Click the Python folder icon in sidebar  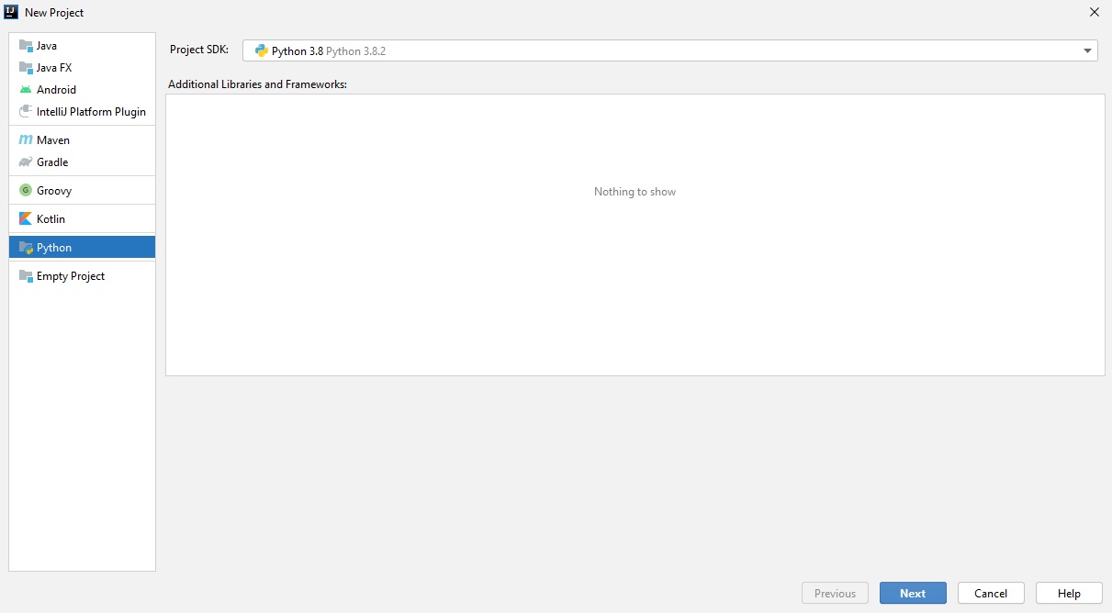coord(26,247)
